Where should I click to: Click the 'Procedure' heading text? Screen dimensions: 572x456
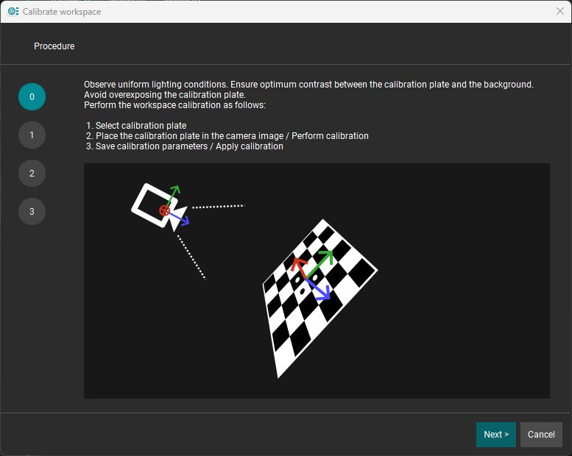tap(54, 46)
